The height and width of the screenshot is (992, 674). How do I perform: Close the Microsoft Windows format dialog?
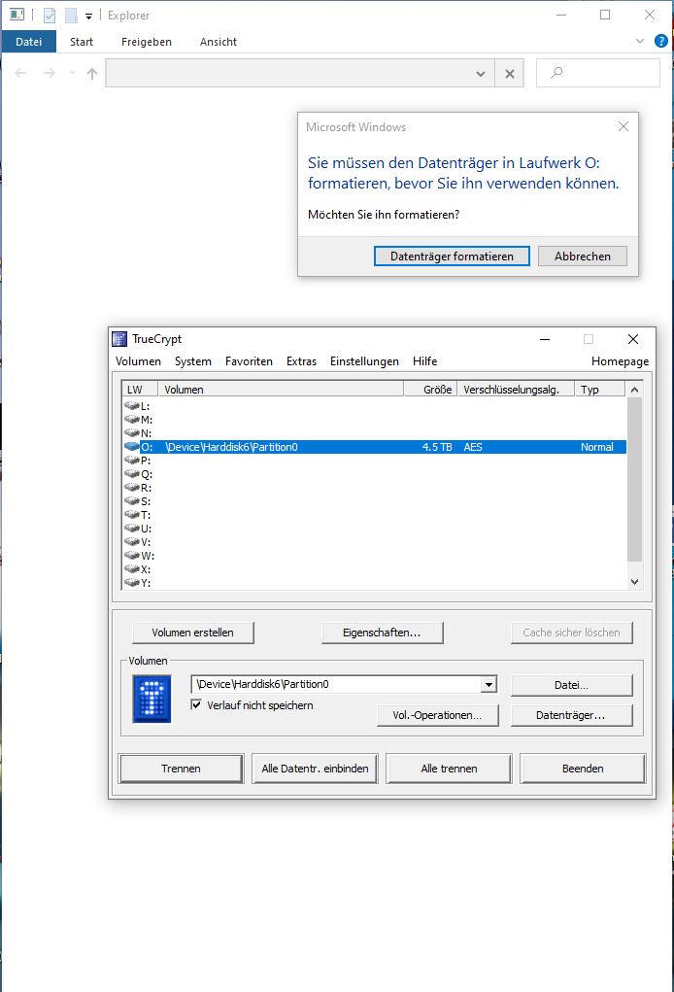[x=623, y=126]
